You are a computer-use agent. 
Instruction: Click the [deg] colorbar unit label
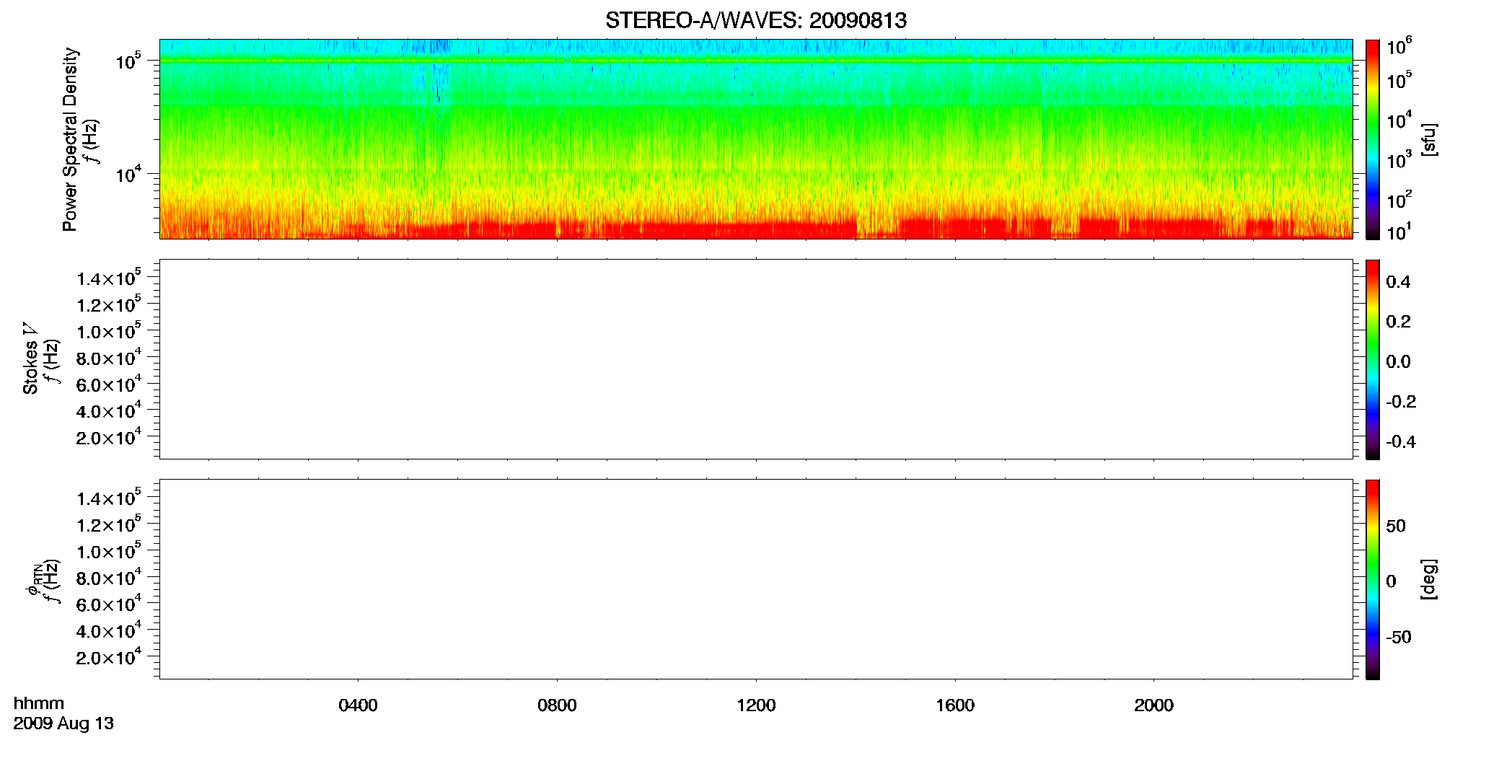point(1428,579)
